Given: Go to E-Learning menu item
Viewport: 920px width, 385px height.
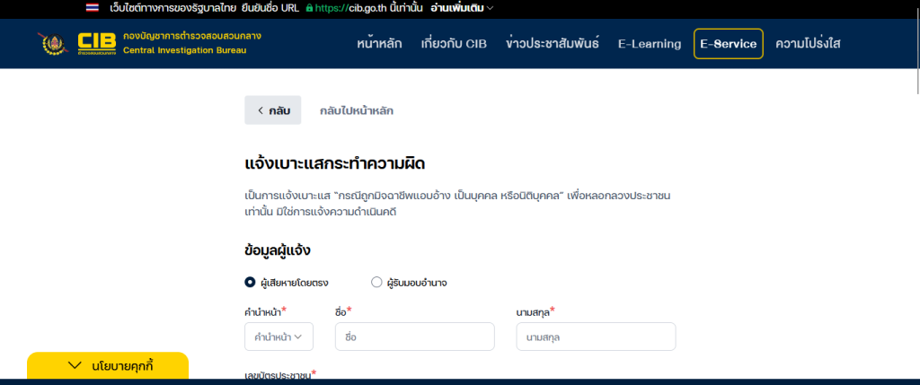Looking at the screenshot, I should pyautogui.click(x=650, y=44).
